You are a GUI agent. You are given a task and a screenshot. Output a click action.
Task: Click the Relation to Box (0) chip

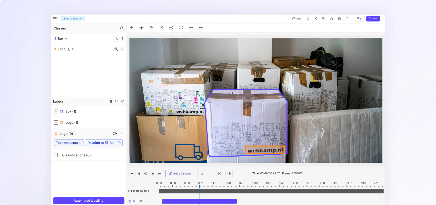[104, 143]
